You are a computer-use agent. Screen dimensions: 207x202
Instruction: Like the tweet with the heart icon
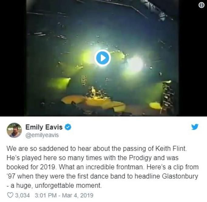tap(10, 195)
